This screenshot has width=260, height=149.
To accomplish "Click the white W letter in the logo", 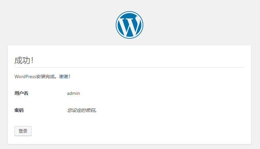I will tap(130, 26).
